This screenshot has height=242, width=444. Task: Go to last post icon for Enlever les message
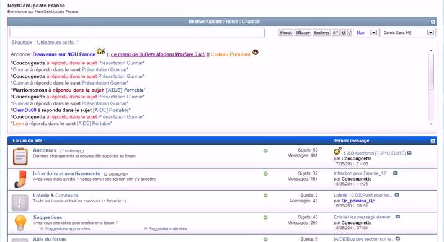pos(397,217)
